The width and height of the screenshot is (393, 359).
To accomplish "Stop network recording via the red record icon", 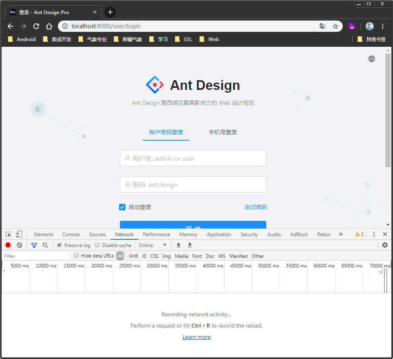I will click(8, 245).
